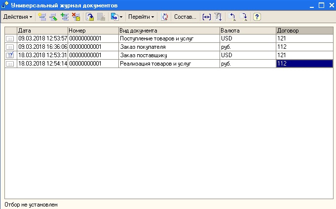Click the Договор column header

(304, 31)
